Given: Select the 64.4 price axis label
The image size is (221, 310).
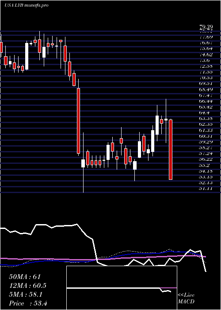Looking at the screenshot, I should pyautogui.click(x=204, y=113).
